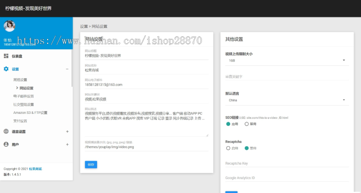Click the 网站关键词 input field
The width and height of the screenshot is (361, 193).
click(147, 99)
